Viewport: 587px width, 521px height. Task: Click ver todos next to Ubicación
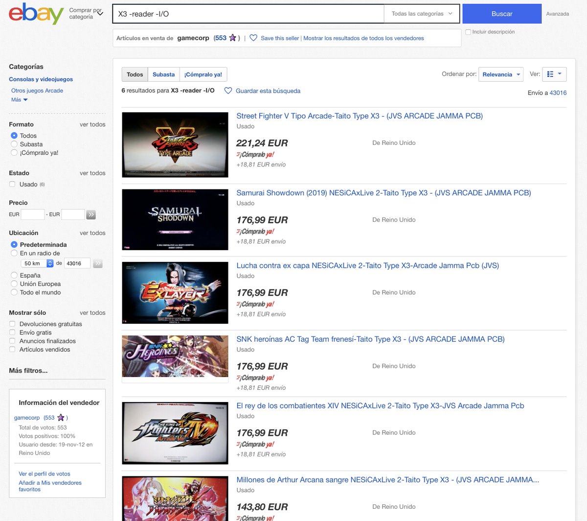coord(92,233)
